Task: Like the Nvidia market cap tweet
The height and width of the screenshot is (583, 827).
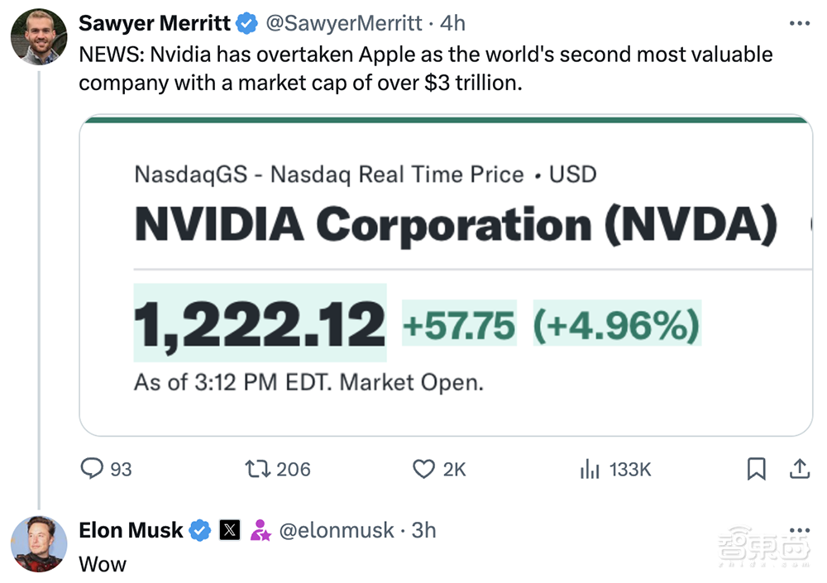Action: (x=423, y=469)
